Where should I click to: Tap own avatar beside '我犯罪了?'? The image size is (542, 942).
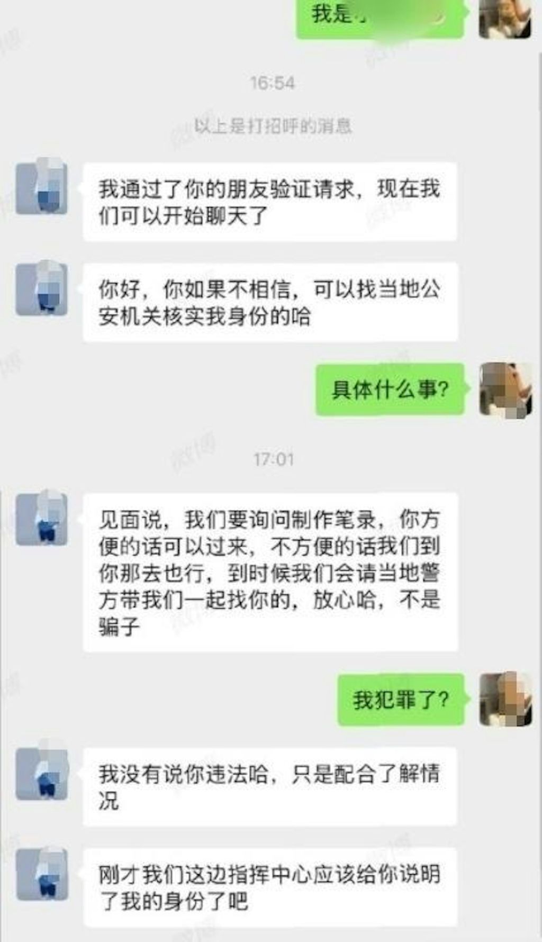coord(505,700)
